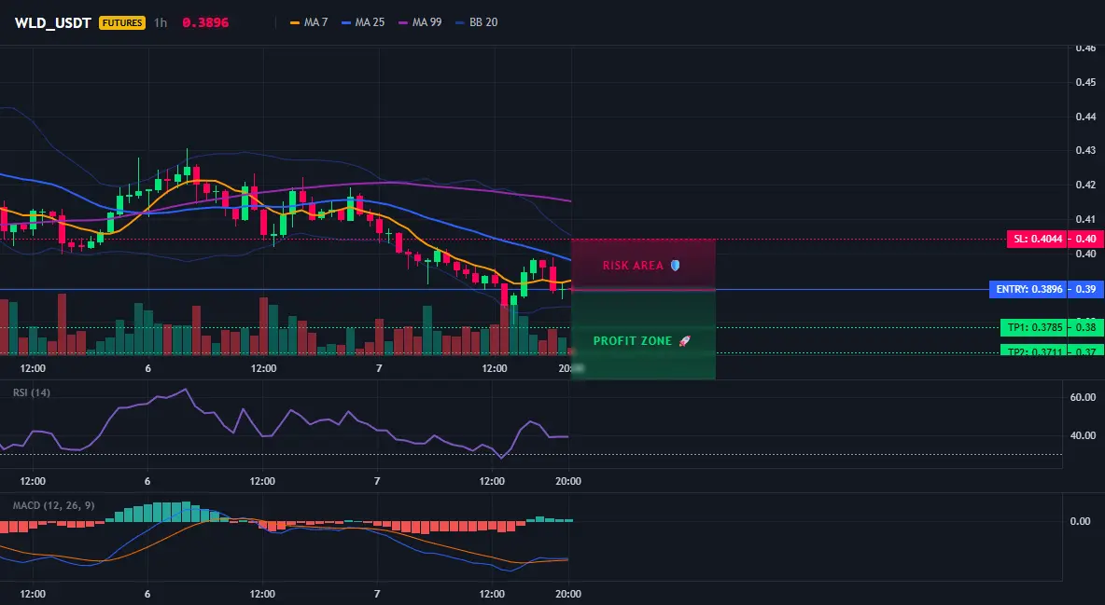Click the blue MA 25 color dash

(346, 22)
